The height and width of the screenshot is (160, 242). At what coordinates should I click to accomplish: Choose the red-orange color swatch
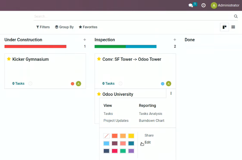(x=115, y=136)
